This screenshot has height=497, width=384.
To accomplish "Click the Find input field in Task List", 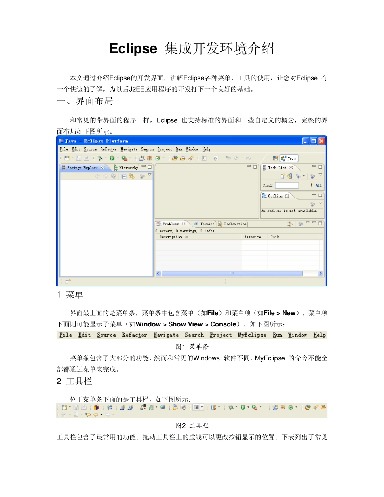I will click(287, 185).
